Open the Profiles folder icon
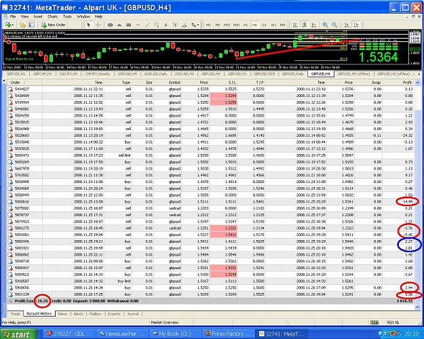This screenshot has height=339, width=424. (22, 25)
